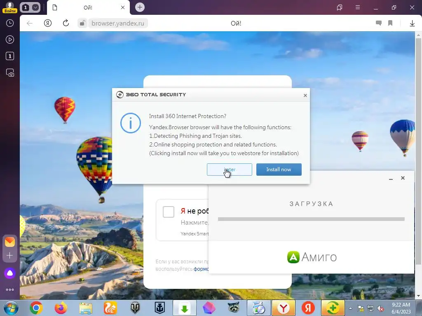
Task: Bookmark this page with the bookmark icon
Action: click(x=390, y=23)
